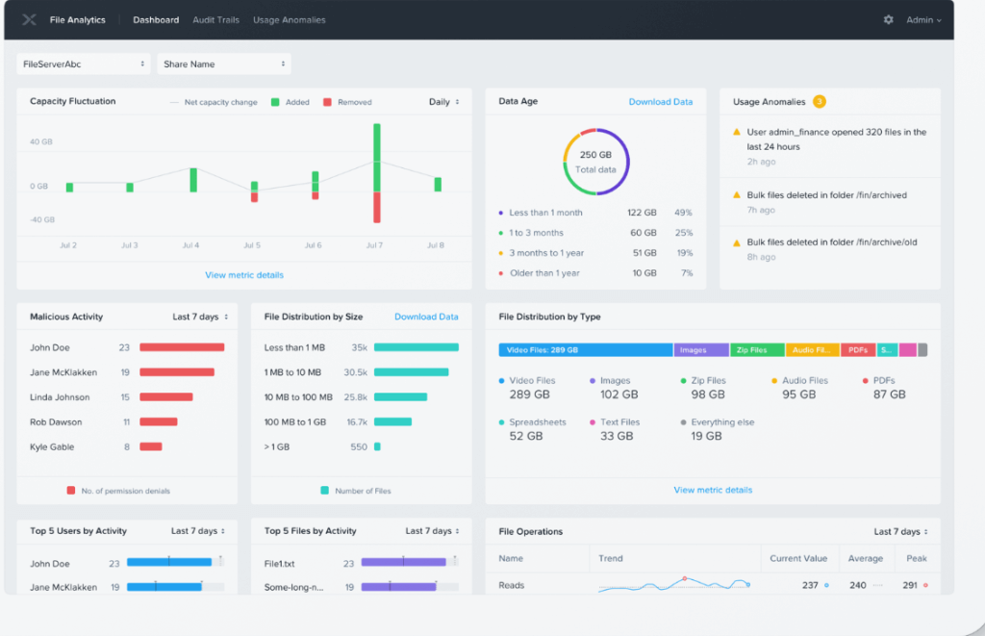Click warning icon for /fin/archive/old deletion
The width and height of the screenshot is (985, 636).
tap(737, 242)
